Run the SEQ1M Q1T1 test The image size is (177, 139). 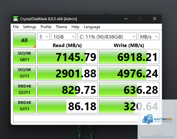(25, 73)
